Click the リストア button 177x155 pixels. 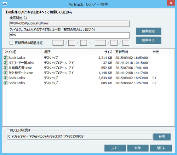point(115,148)
